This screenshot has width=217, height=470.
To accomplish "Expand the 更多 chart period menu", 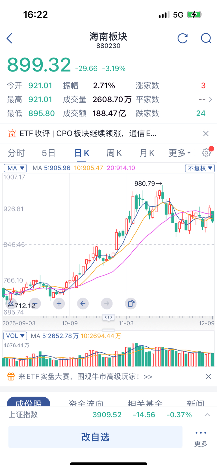I will pos(179,153).
